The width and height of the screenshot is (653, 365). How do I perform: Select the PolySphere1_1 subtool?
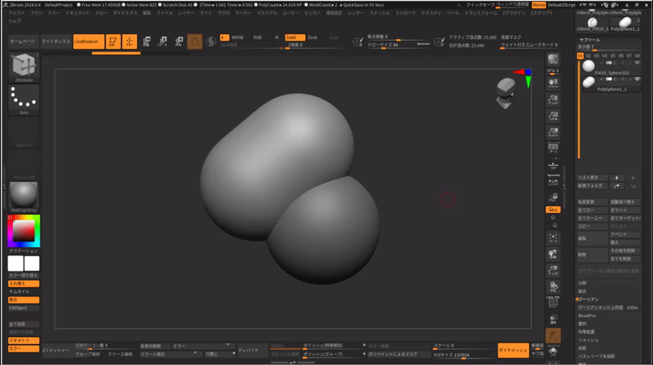(x=611, y=89)
